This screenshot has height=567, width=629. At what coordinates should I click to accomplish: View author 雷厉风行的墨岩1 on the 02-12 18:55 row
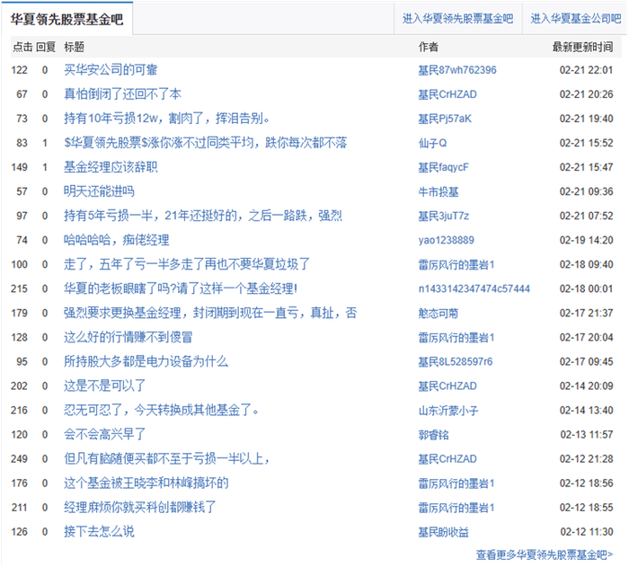pos(456,508)
